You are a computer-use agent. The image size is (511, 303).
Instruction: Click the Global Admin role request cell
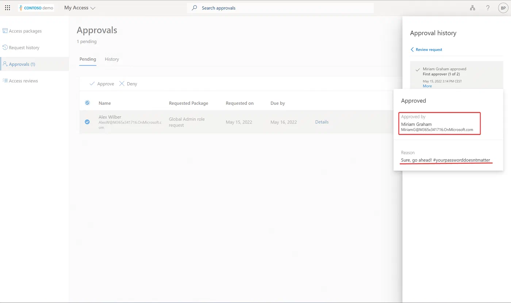(x=187, y=122)
